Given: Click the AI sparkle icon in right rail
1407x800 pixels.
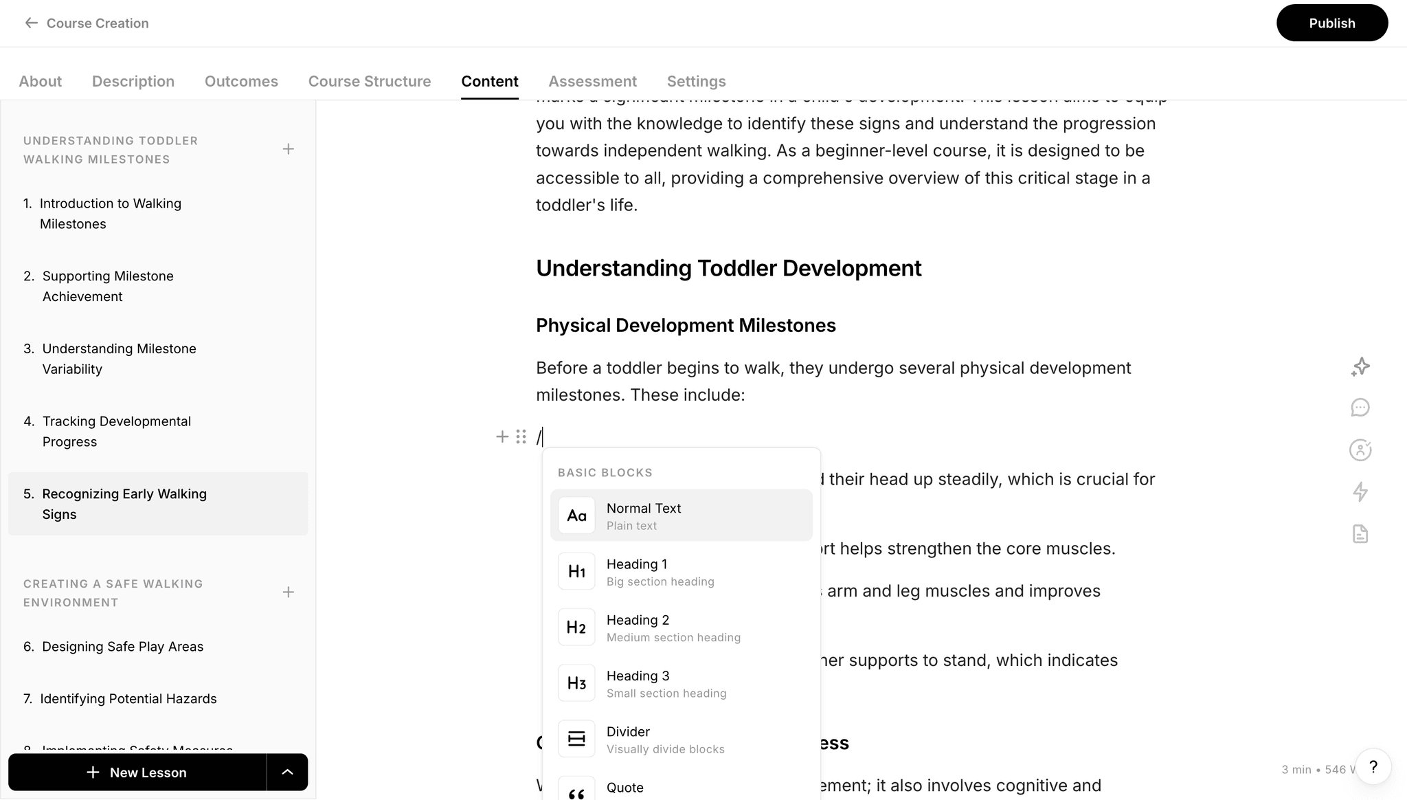Looking at the screenshot, I should pyautogui.click(x=1360, y=367).
